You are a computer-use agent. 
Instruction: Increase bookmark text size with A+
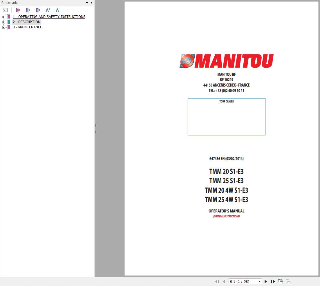pos(48,10)
